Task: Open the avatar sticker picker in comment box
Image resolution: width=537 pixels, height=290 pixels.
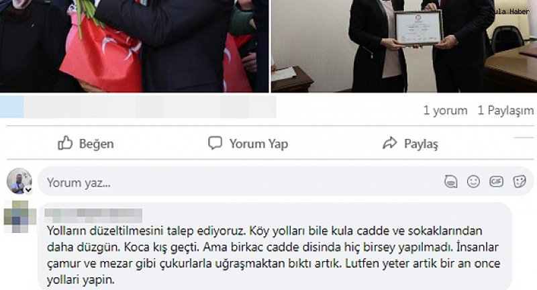Action: (450, 181)
